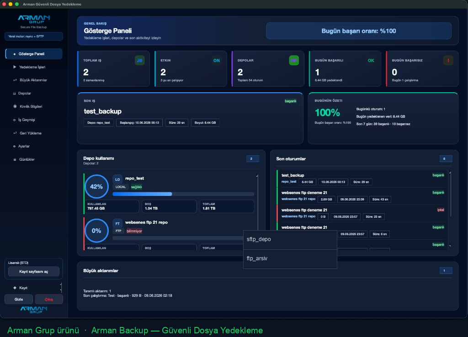
Task: Click the test_backup title in Son İş
Action: pos(103,111)
